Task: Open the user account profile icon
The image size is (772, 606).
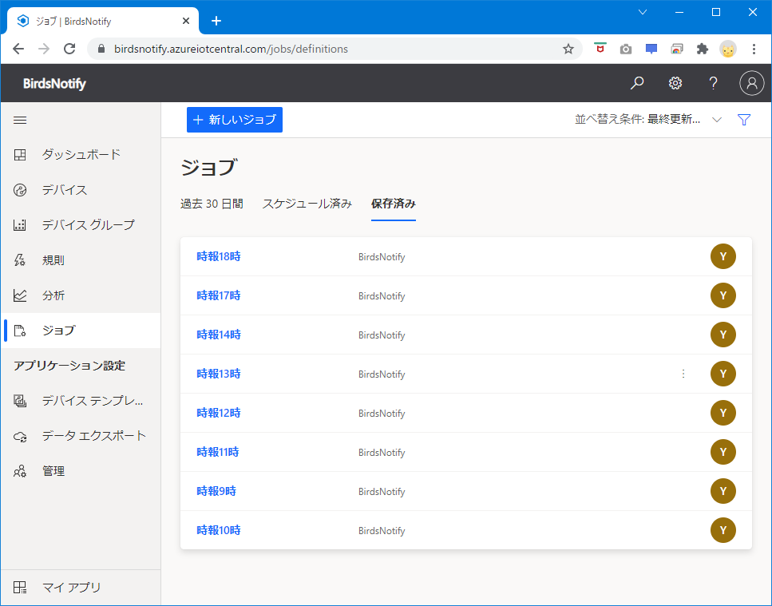Action: click(751, 83)
